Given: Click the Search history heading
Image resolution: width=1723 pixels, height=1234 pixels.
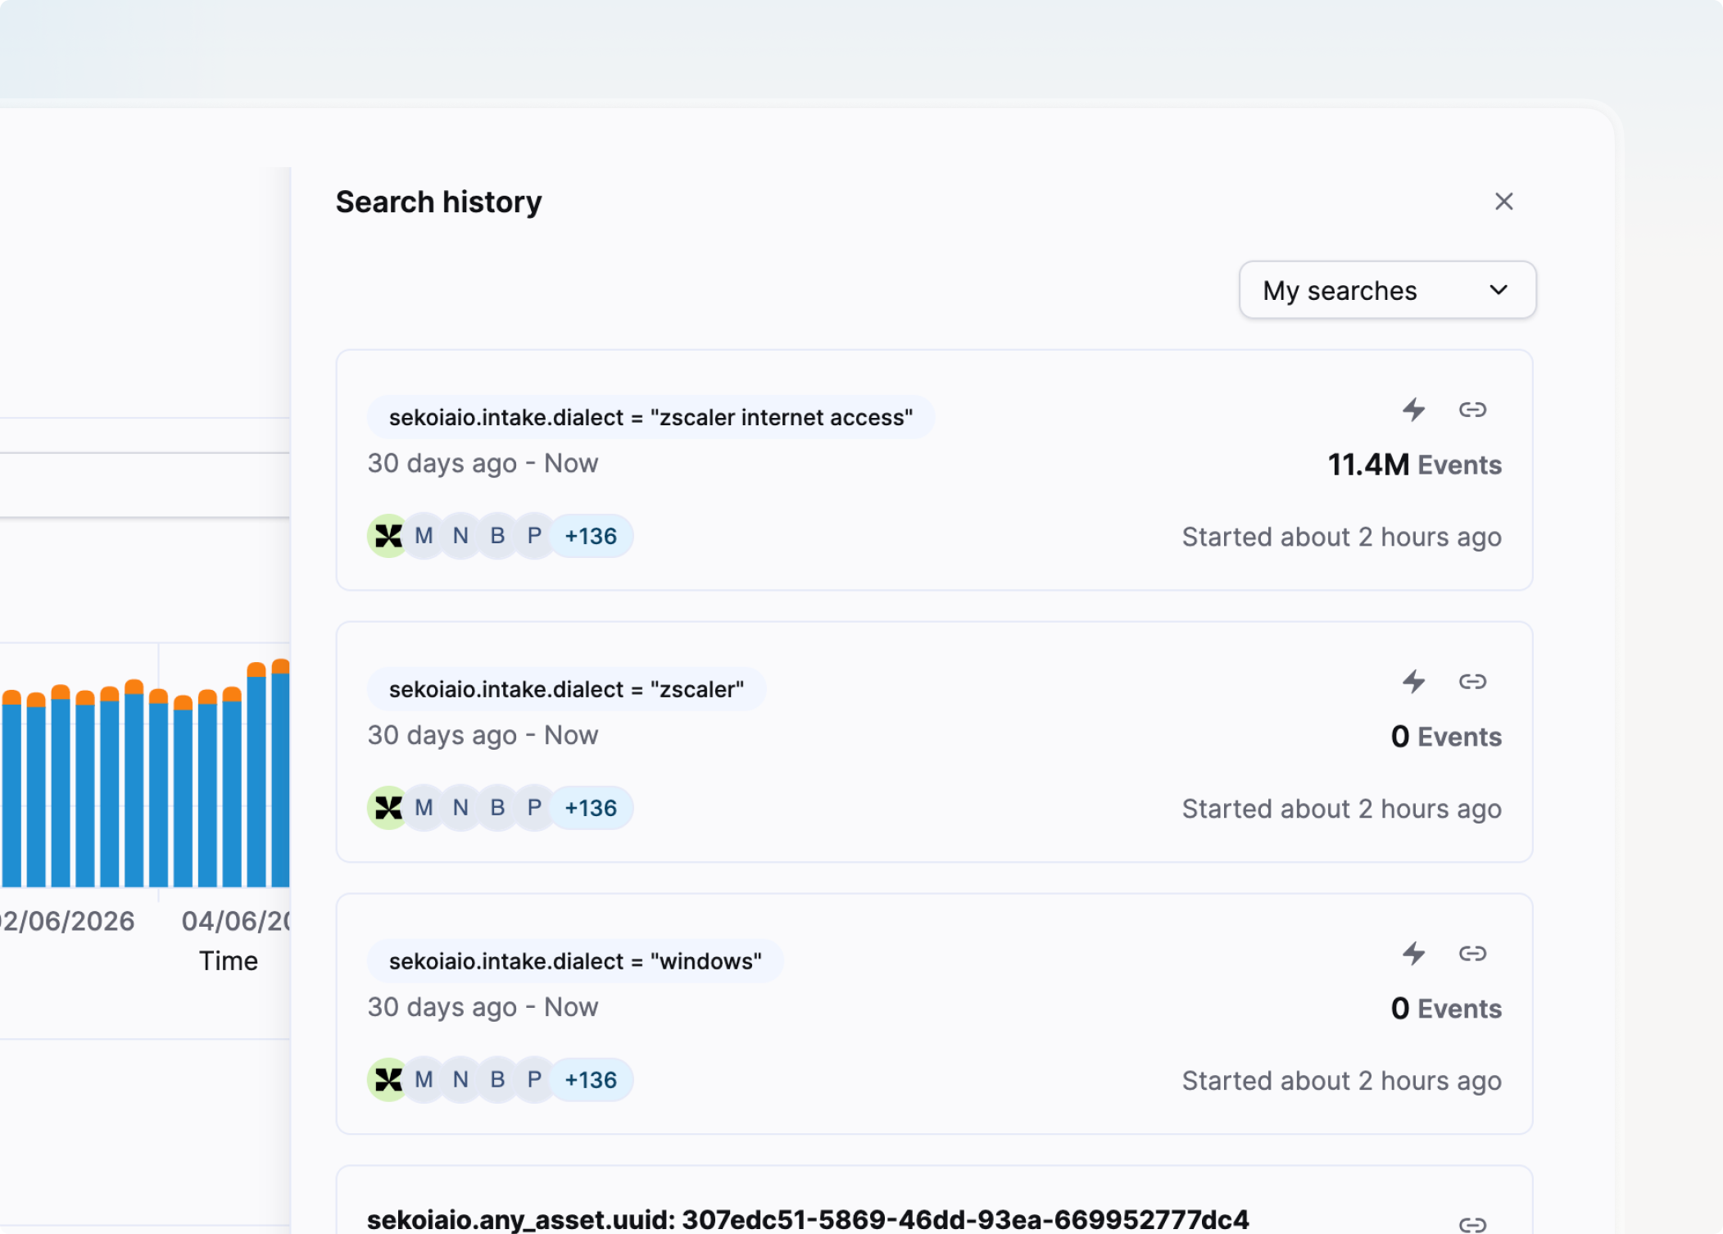Looking at the screenshot, I should click(439, 202).
